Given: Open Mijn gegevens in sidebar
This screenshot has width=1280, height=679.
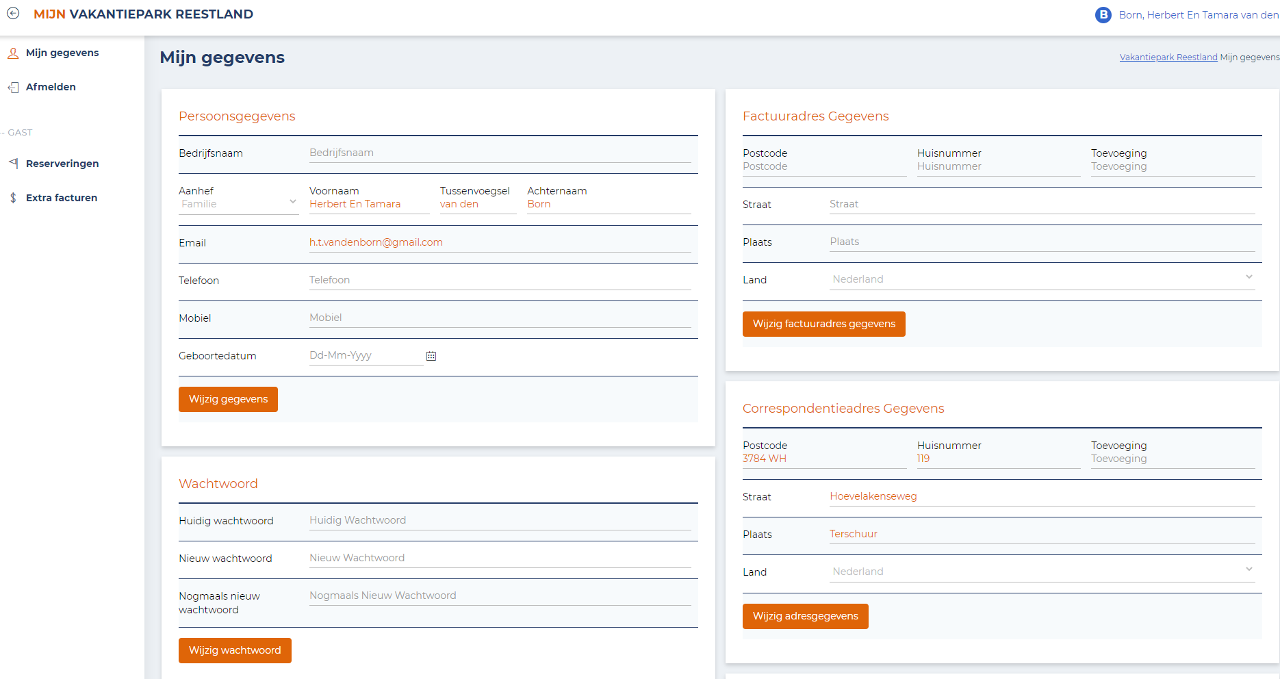Looking at the screenshot, I should coord(62,53).
